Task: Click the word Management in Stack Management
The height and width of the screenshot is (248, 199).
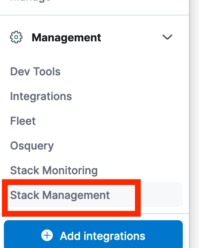Action: (76, 195)
